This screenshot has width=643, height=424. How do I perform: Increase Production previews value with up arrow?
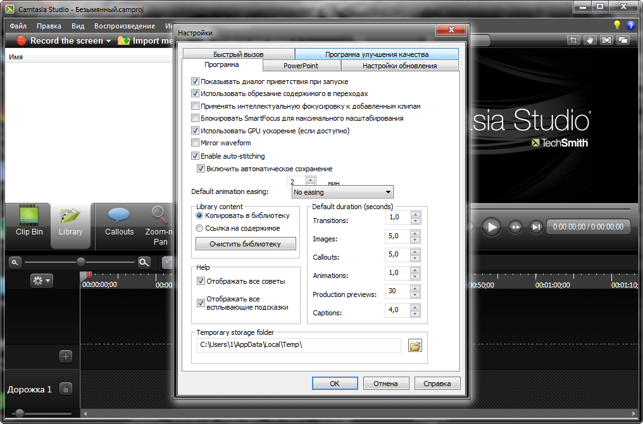(x=416, y=288)
